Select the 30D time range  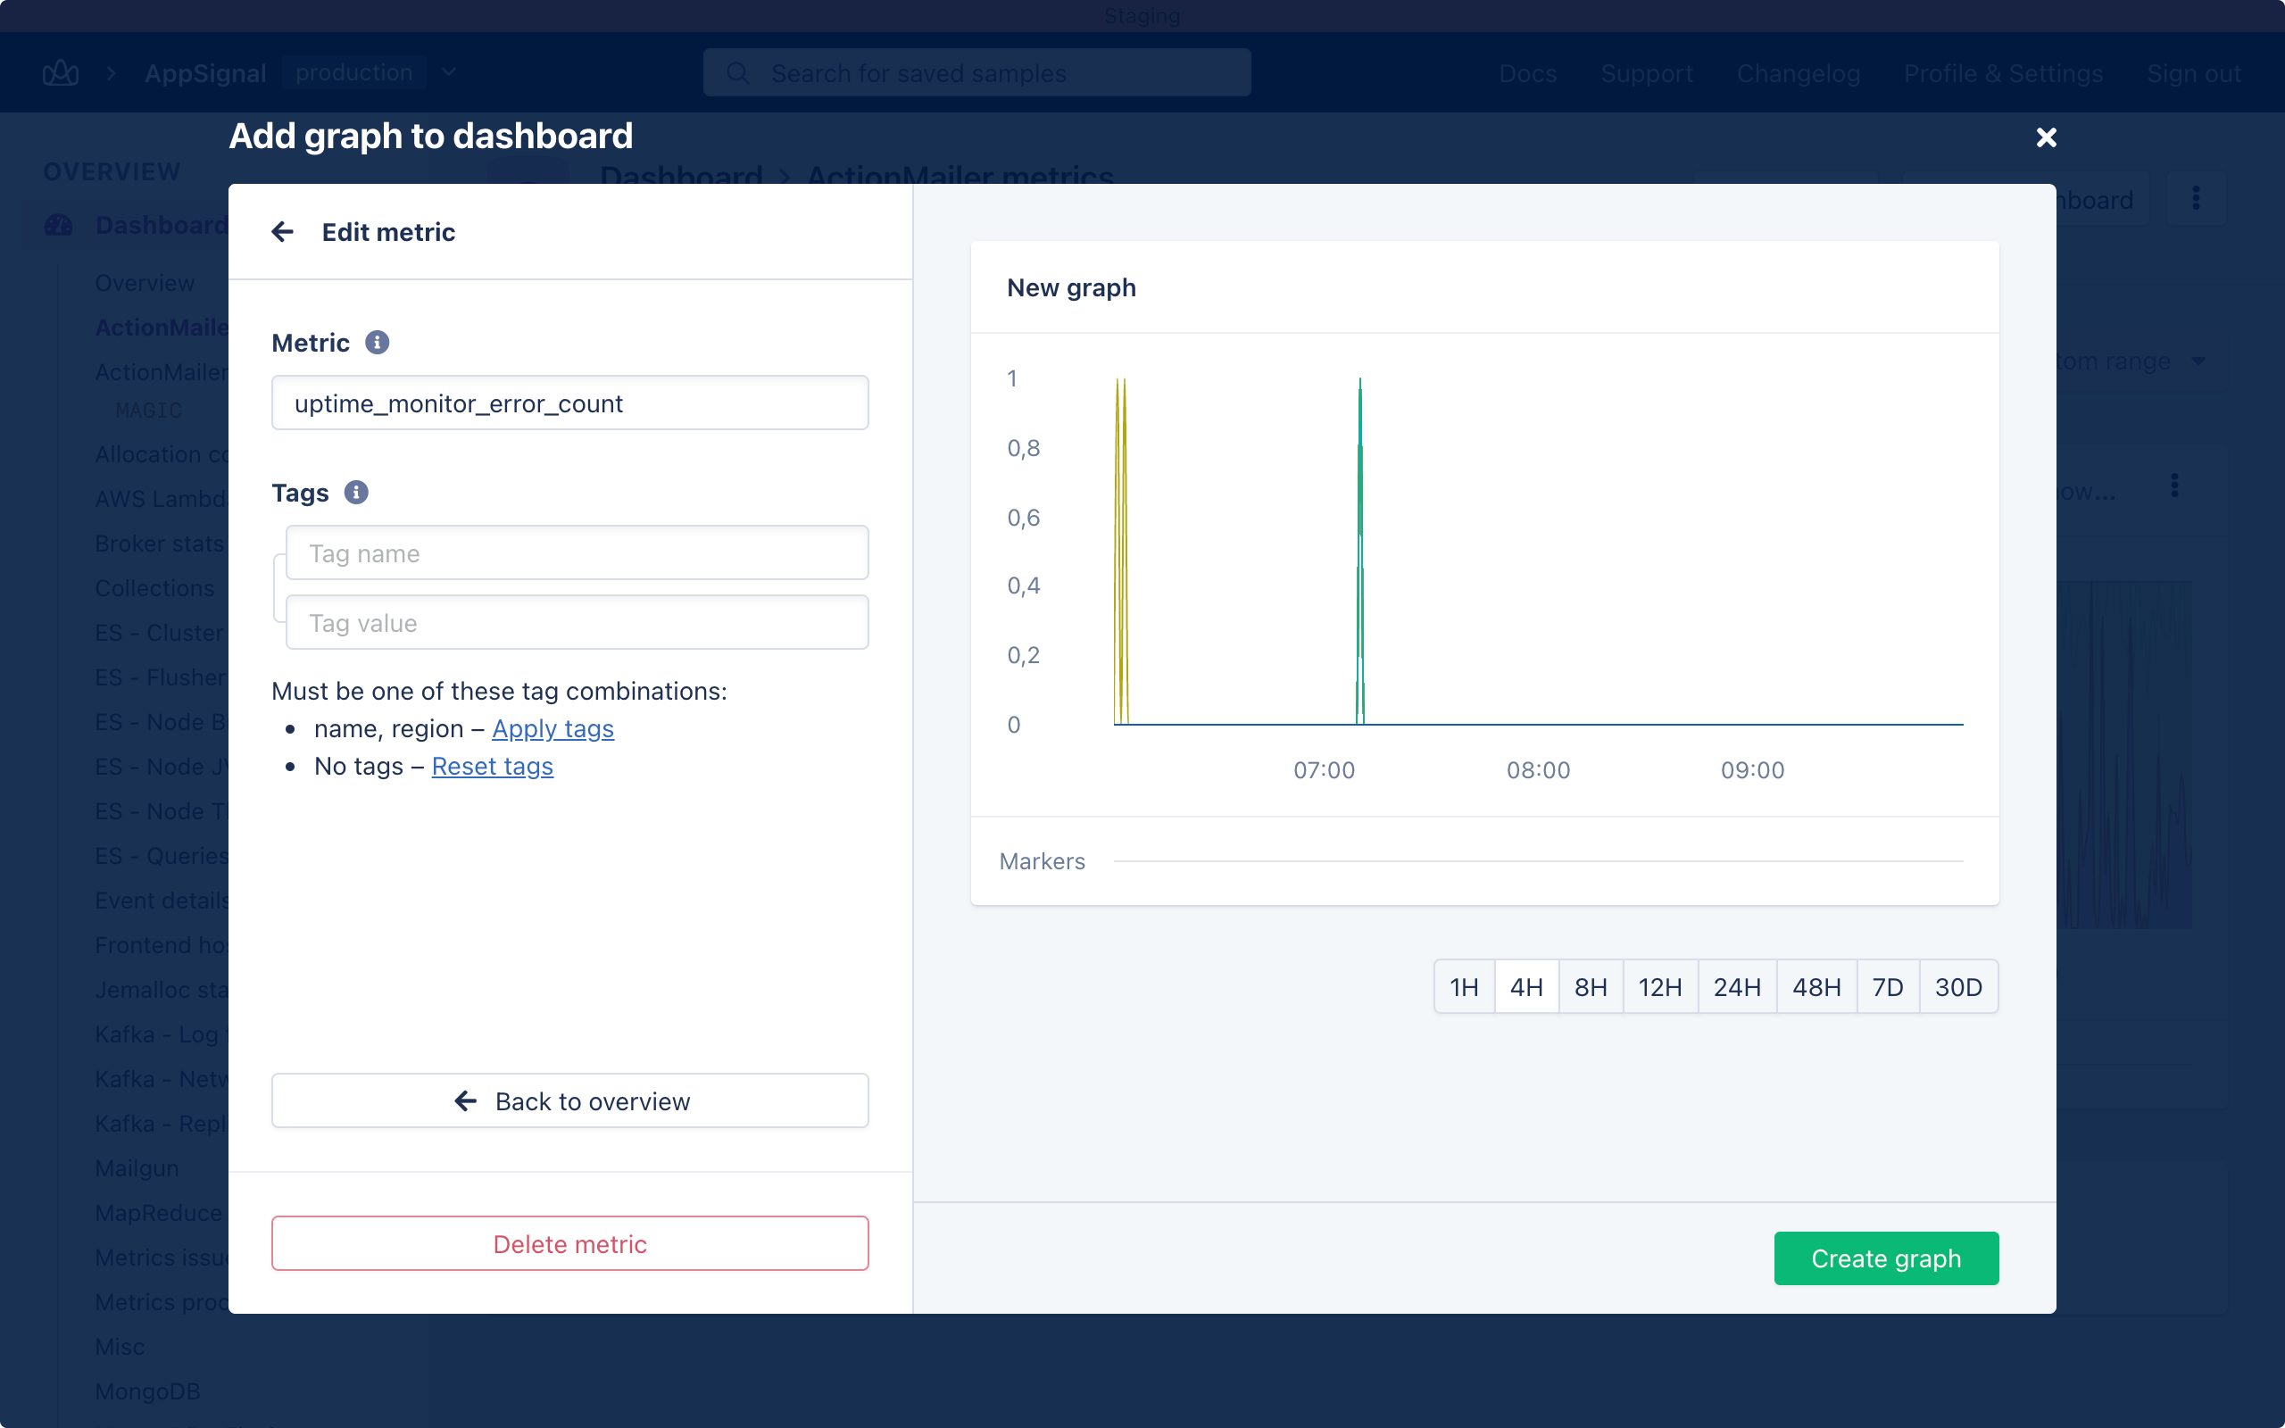(x=1957, y=987)
